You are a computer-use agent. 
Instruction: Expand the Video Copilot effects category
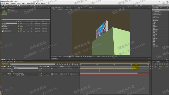[152, 18]
